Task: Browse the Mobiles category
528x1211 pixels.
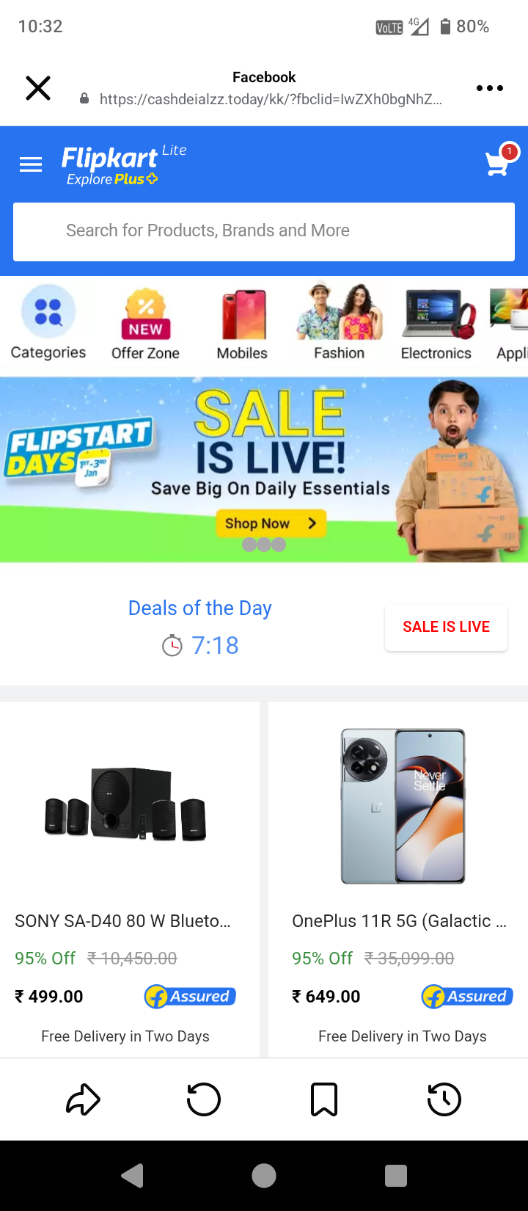Action: [x=243, y=323]
